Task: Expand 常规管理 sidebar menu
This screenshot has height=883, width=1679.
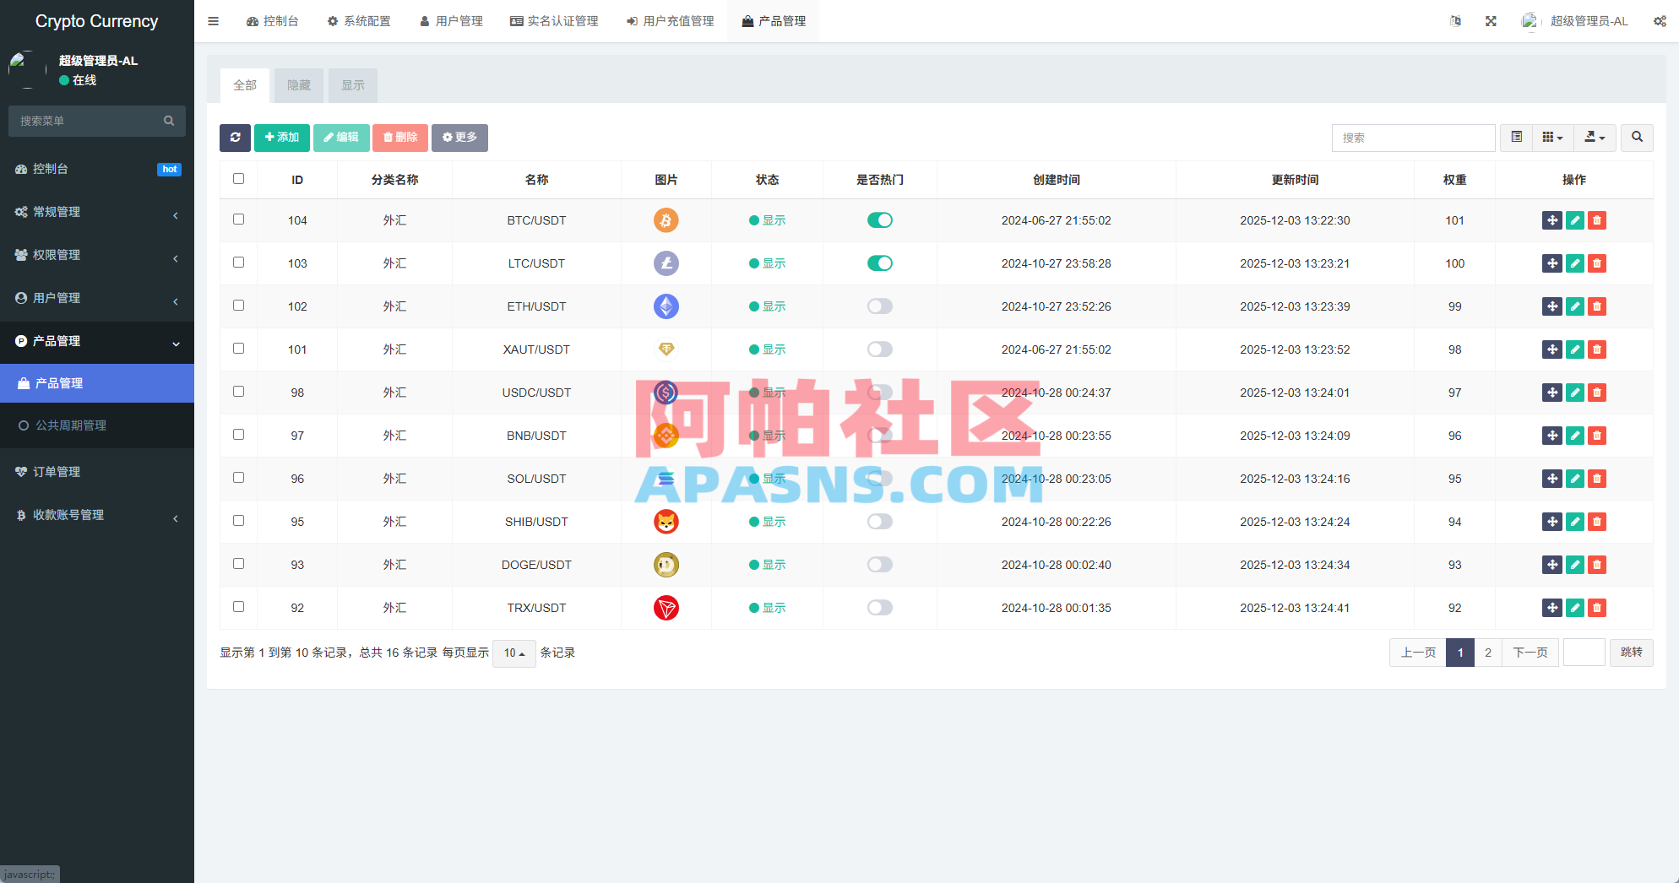Action: [x=97, y=212]
